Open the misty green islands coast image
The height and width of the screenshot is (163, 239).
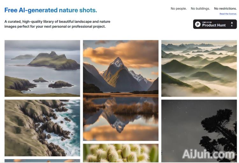(x=42, y=68)
